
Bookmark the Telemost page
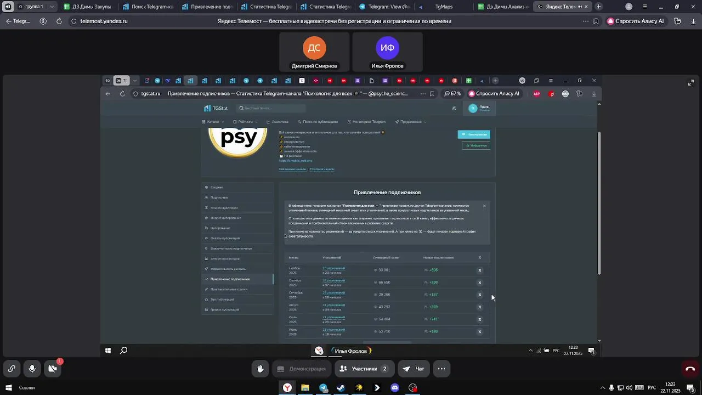point(596,21)
